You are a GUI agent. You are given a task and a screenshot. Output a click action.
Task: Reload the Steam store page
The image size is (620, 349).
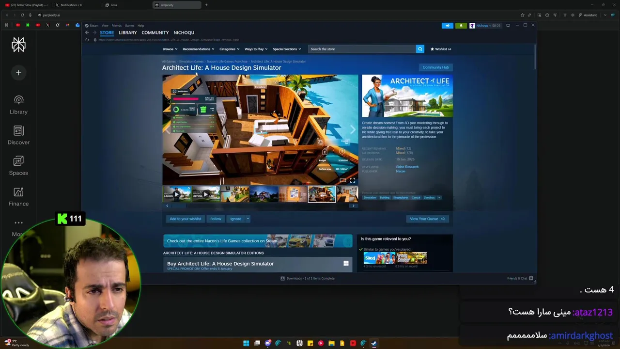pos(87,40)
